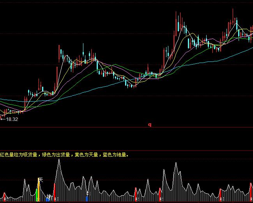Select the 天 label above the yellow bar

pyautogui.click(x=40, y=180)
